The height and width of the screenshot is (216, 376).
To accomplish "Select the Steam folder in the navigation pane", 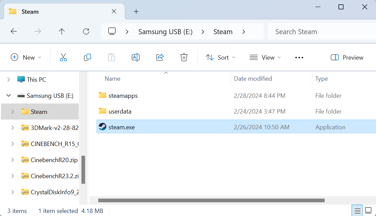I will tap(39, 112).
